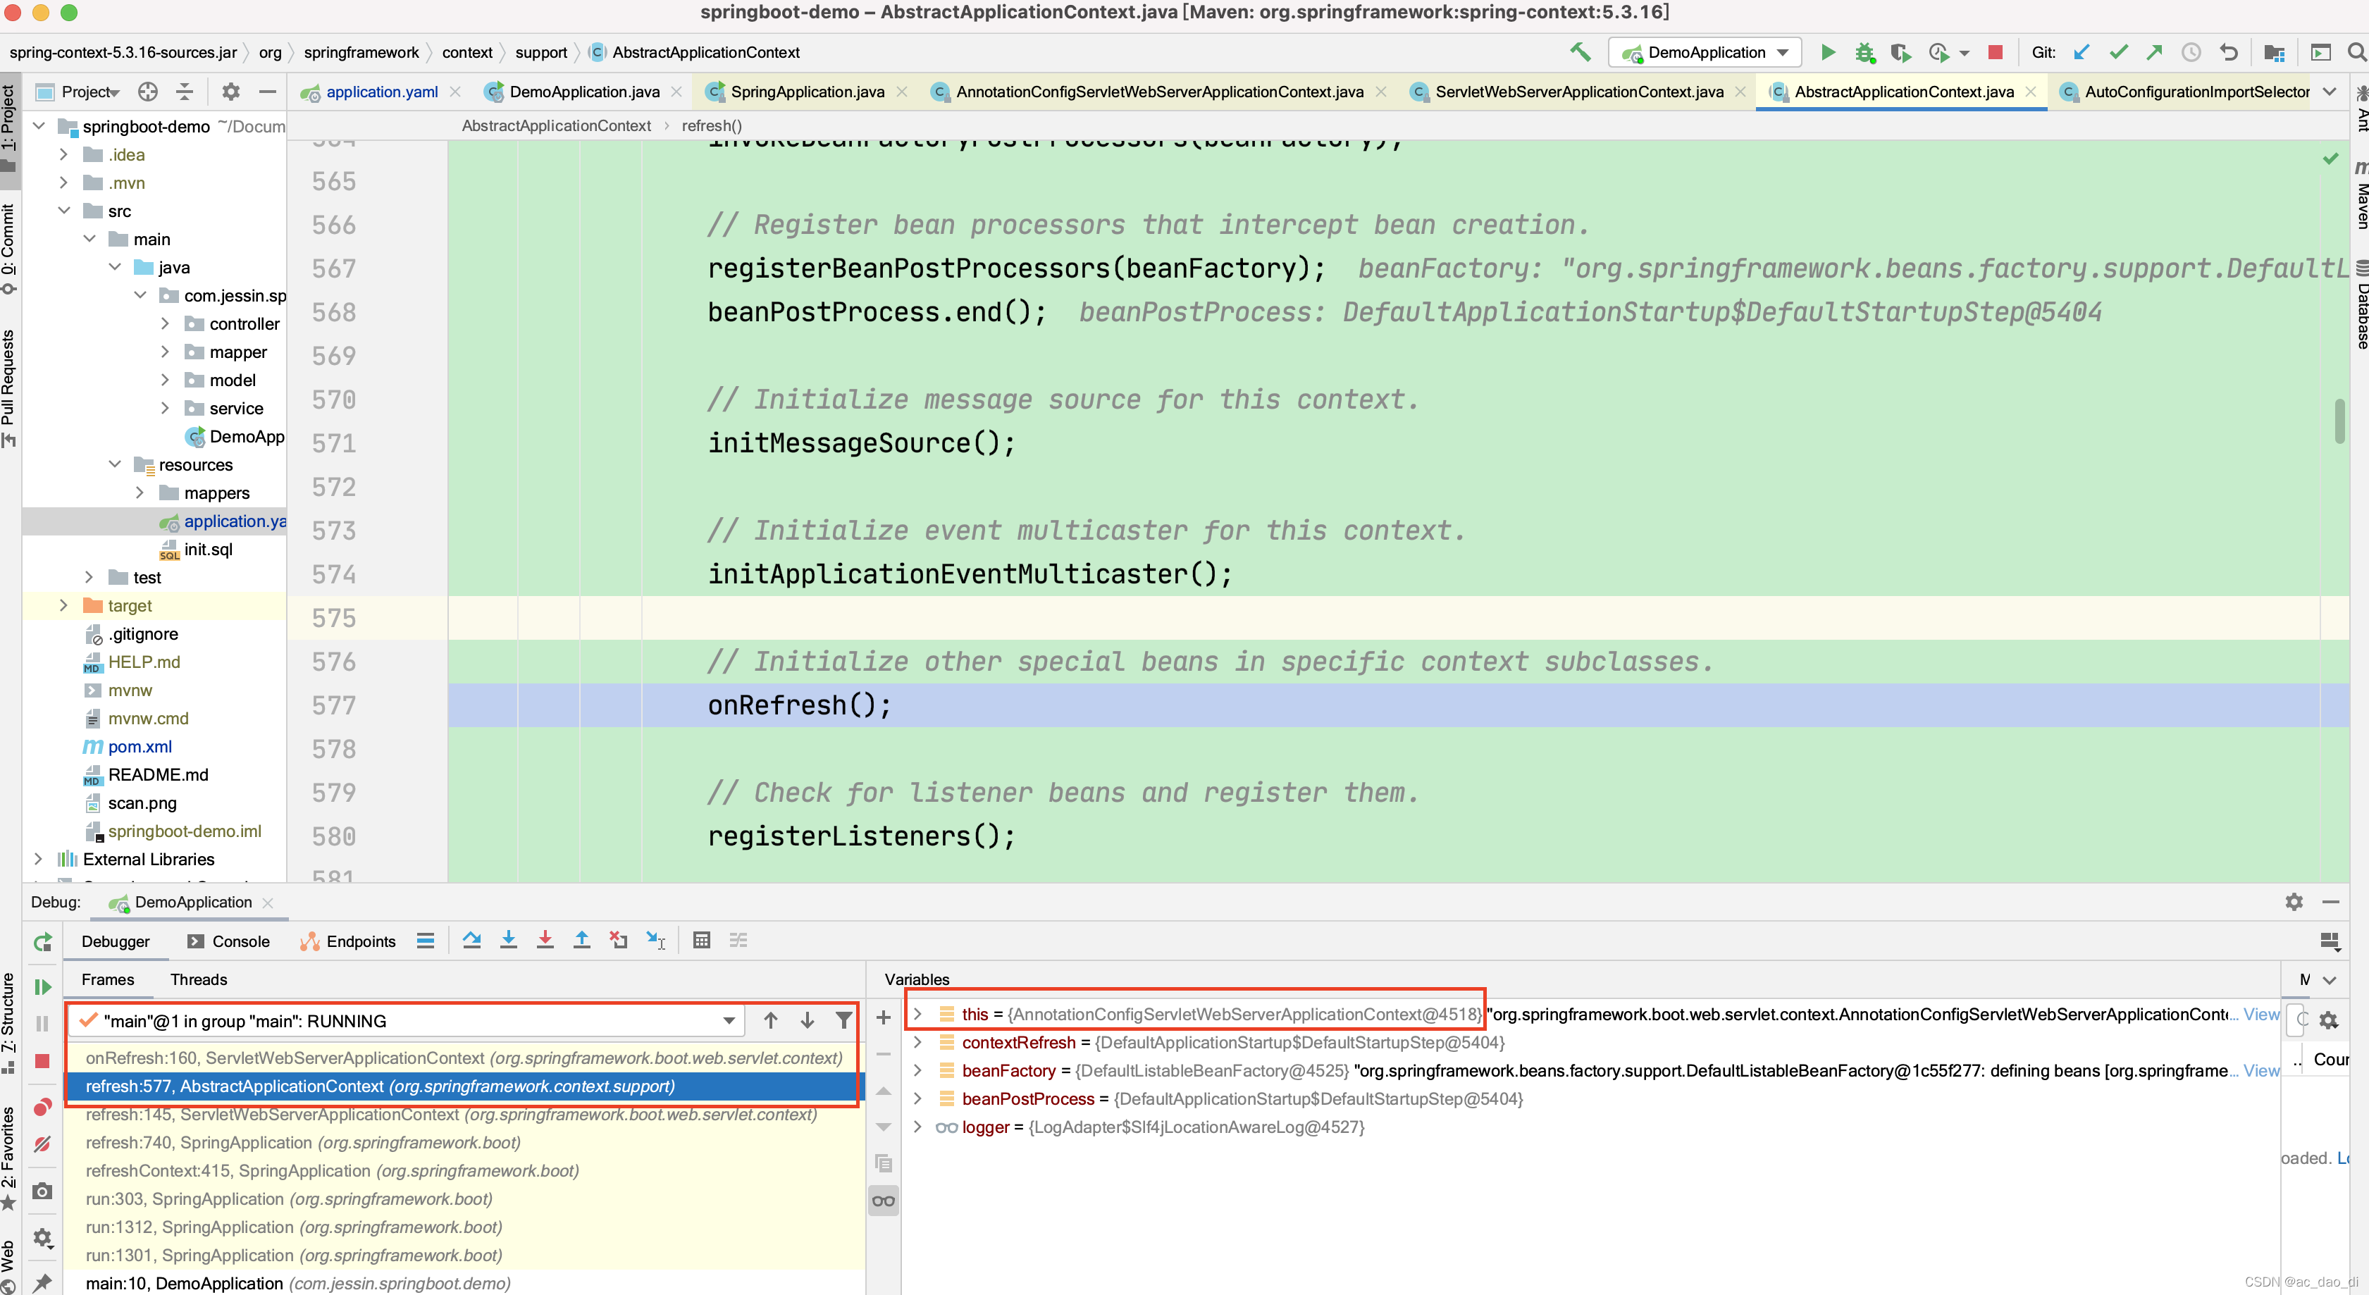Click the Step Over debugger icon
The image size is (2369, 1295).
coord(472,940)
